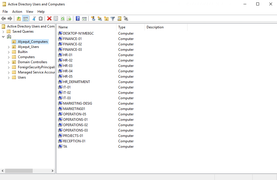The image size is (277, 180).
Task: Click the computer icon beside TA
Action: pyautogui.click(x=60, y=146)
